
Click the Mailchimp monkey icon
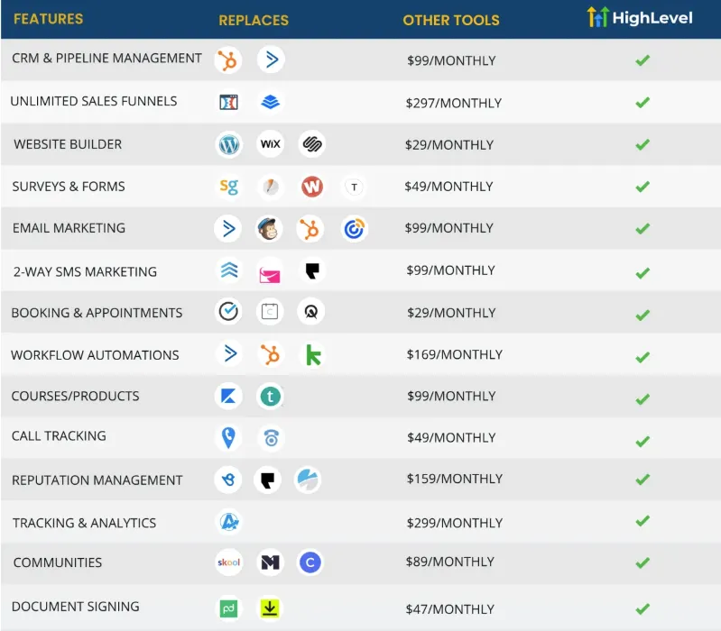pos(269,229)
